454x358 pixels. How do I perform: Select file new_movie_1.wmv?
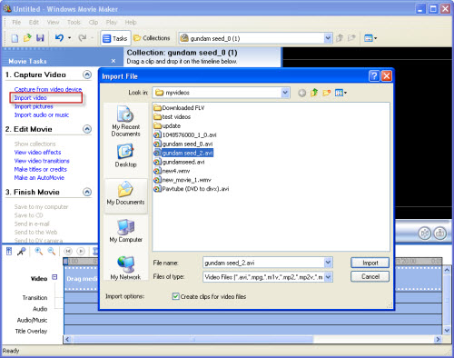point(183,180)
